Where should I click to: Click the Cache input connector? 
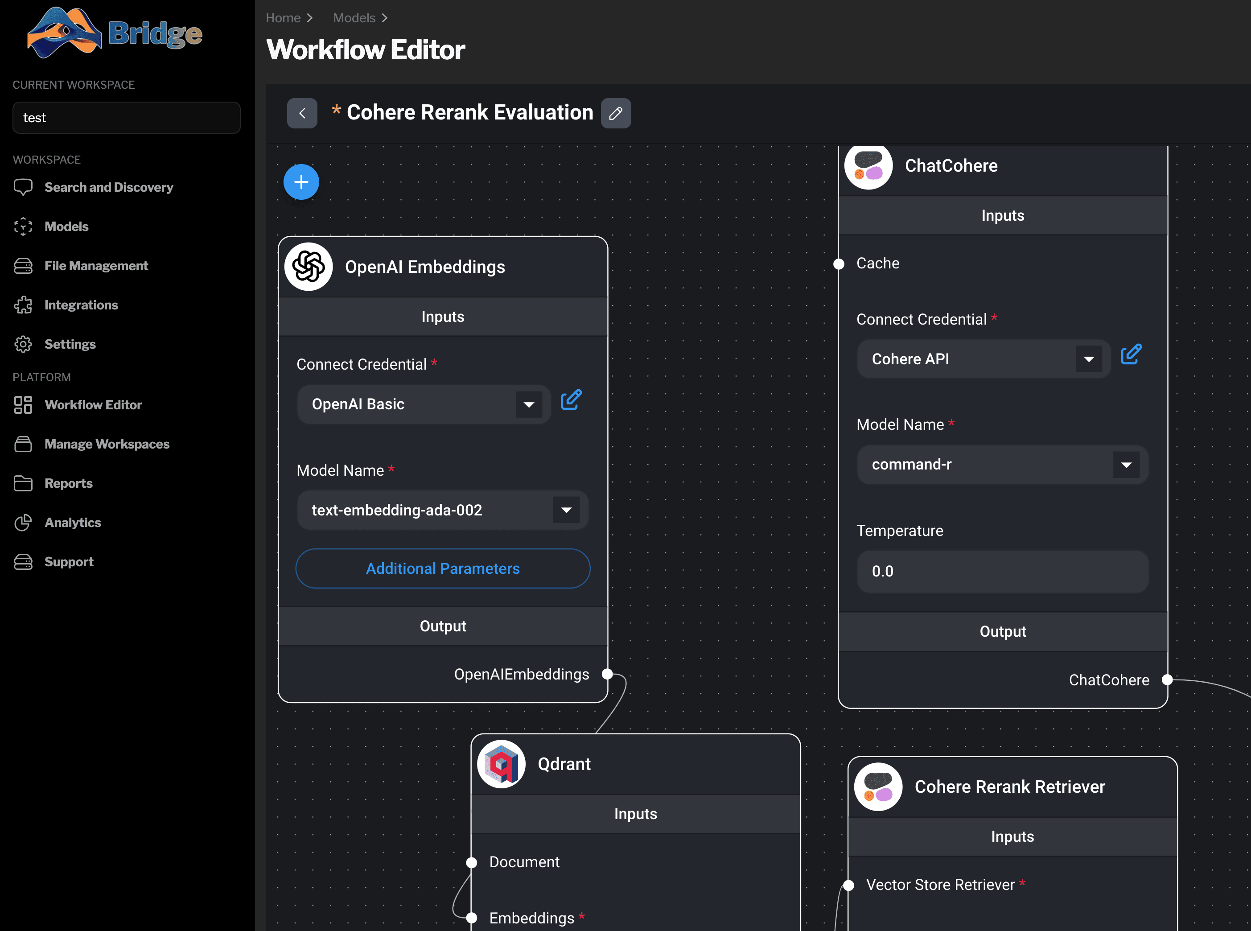tap(839, 264)
